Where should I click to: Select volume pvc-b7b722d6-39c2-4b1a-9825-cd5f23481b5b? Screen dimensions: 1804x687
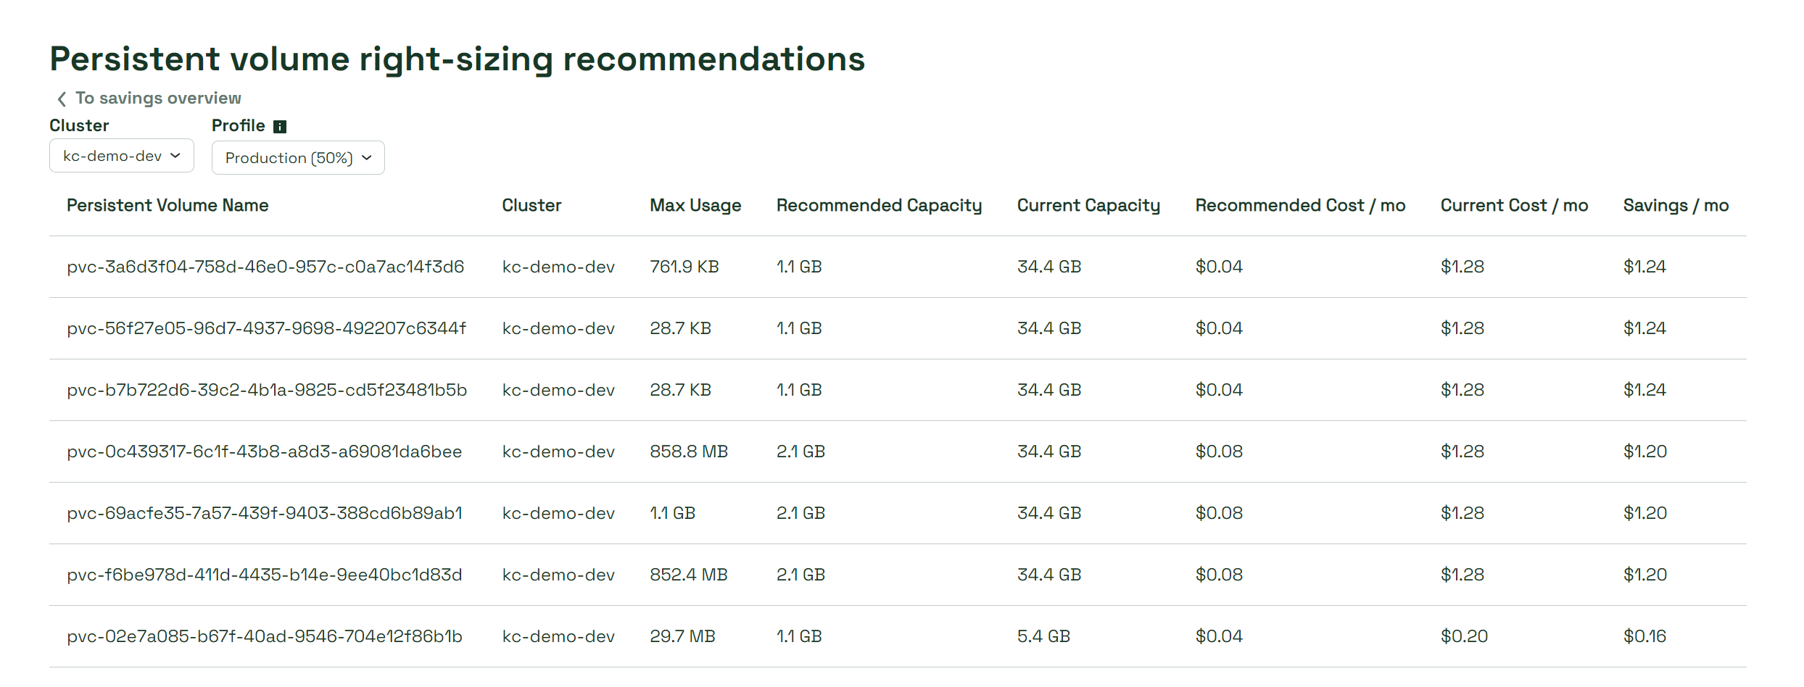click(267, 390)
